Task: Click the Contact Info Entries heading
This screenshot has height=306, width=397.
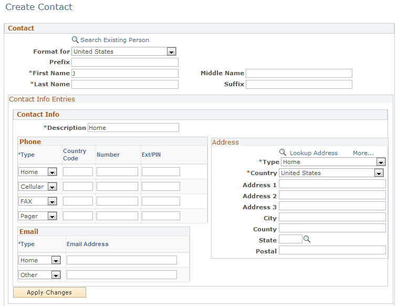Action: tap(42, 99)
